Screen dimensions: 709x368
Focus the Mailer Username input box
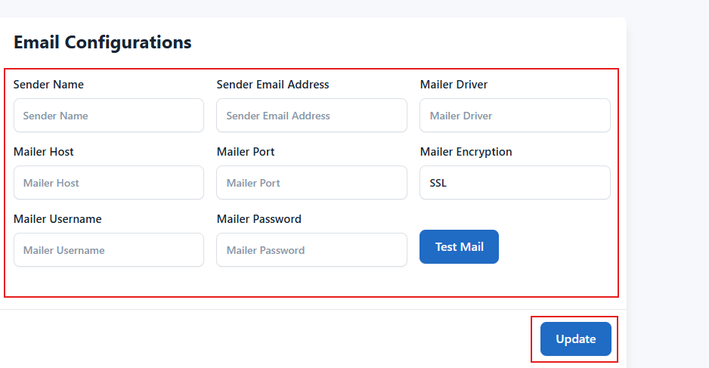click(x=109, y=250)
